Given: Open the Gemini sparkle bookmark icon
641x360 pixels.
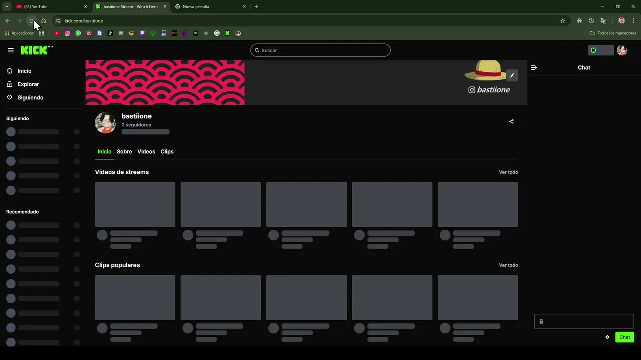Looking at the screenshot, I should 206,33.
